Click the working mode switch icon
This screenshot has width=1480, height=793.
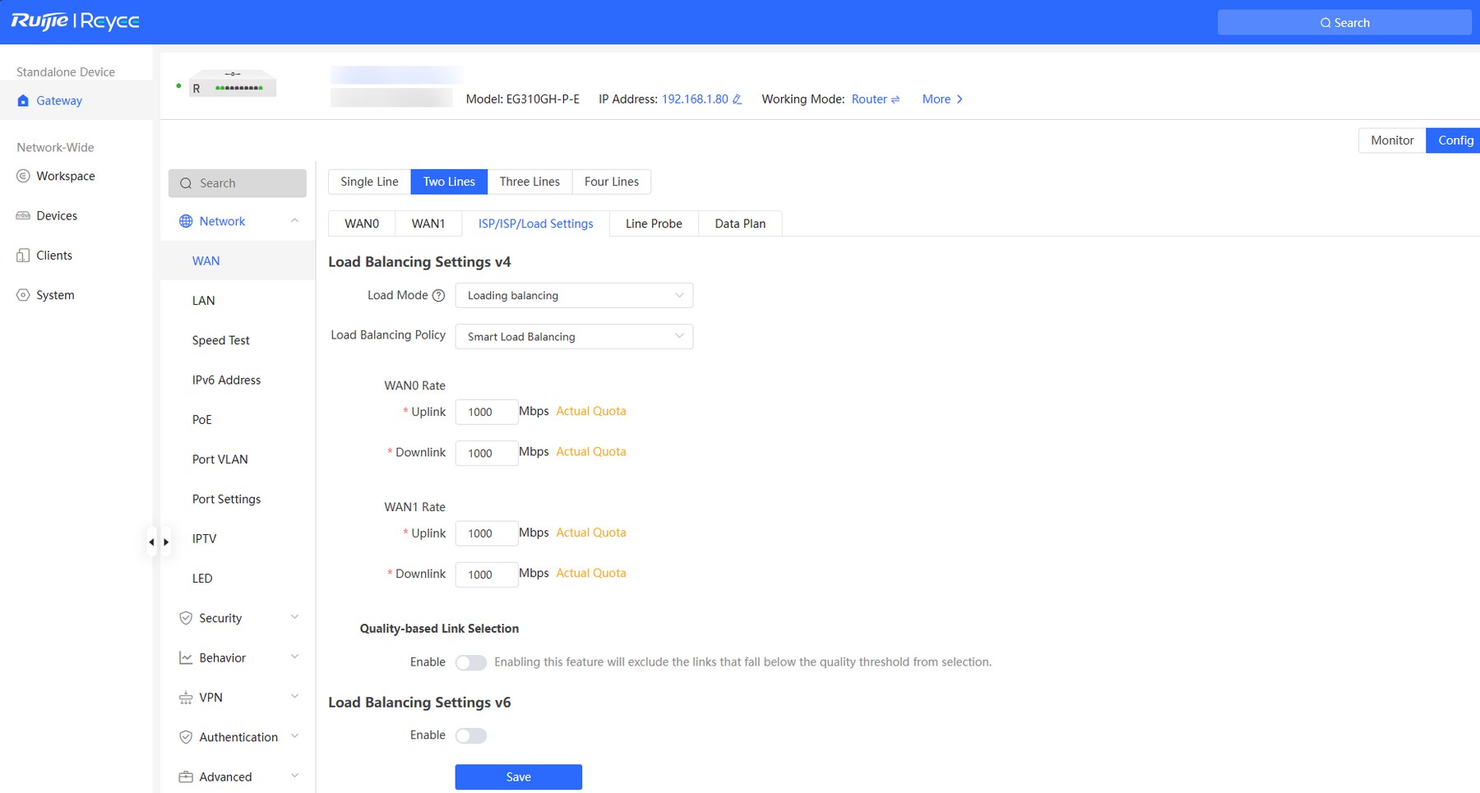[x=895, y=99]
